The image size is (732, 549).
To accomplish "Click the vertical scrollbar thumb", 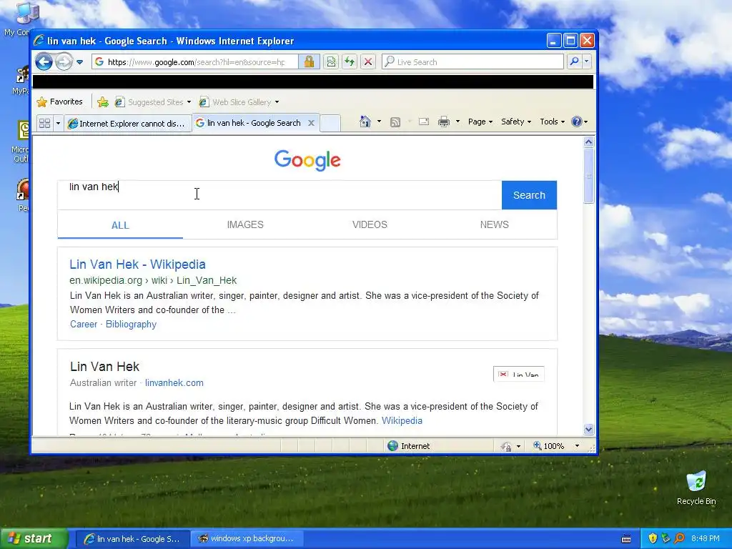I will [589, 176].
